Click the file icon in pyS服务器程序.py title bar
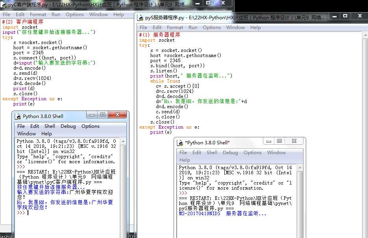The image size is (368, 238). [x=140, y=18]
